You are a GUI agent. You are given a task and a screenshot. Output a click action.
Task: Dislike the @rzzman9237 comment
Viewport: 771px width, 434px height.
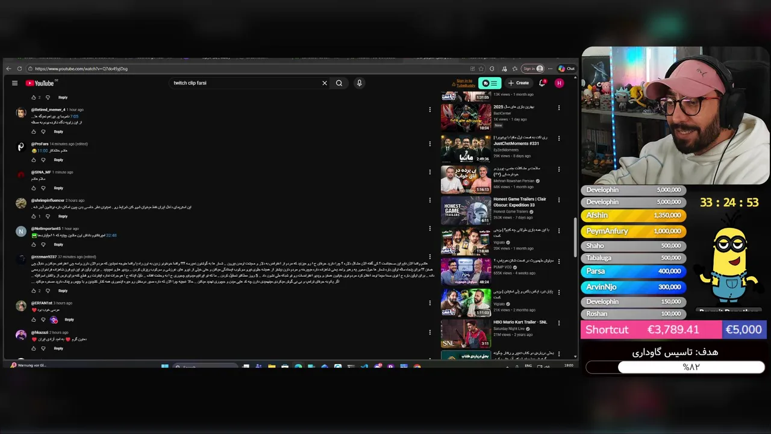coord(48,291)
